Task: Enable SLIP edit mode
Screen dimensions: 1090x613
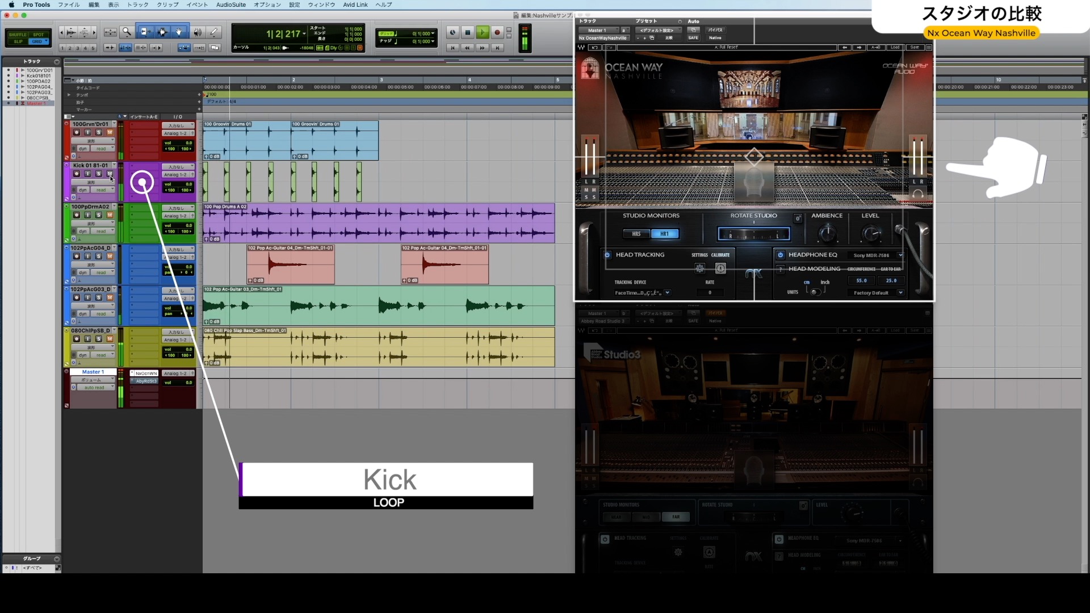Action: 18,41
